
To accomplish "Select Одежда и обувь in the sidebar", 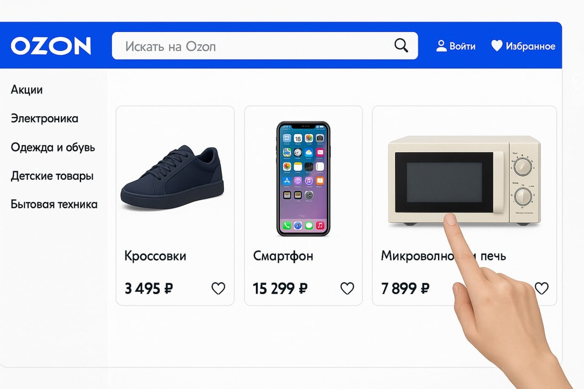I will pos(53,147).
